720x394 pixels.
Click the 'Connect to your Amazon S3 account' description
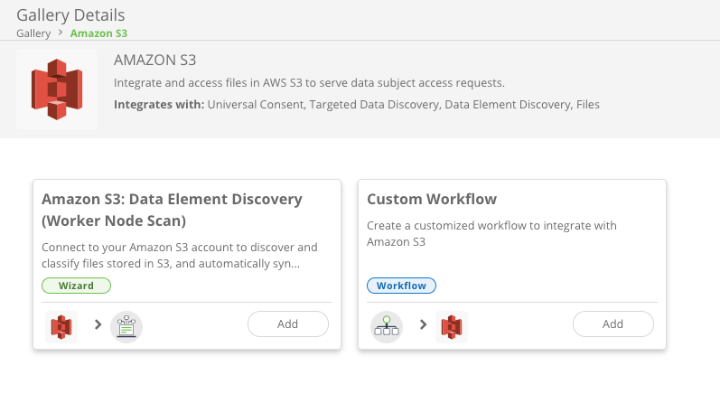180,256
